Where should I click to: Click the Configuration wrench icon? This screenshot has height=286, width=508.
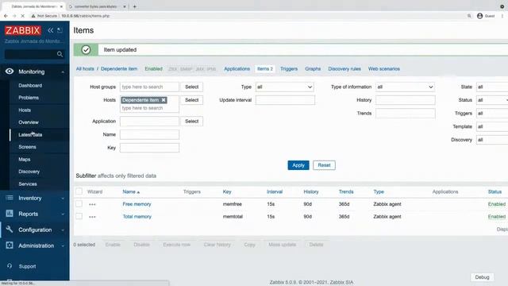10,230
